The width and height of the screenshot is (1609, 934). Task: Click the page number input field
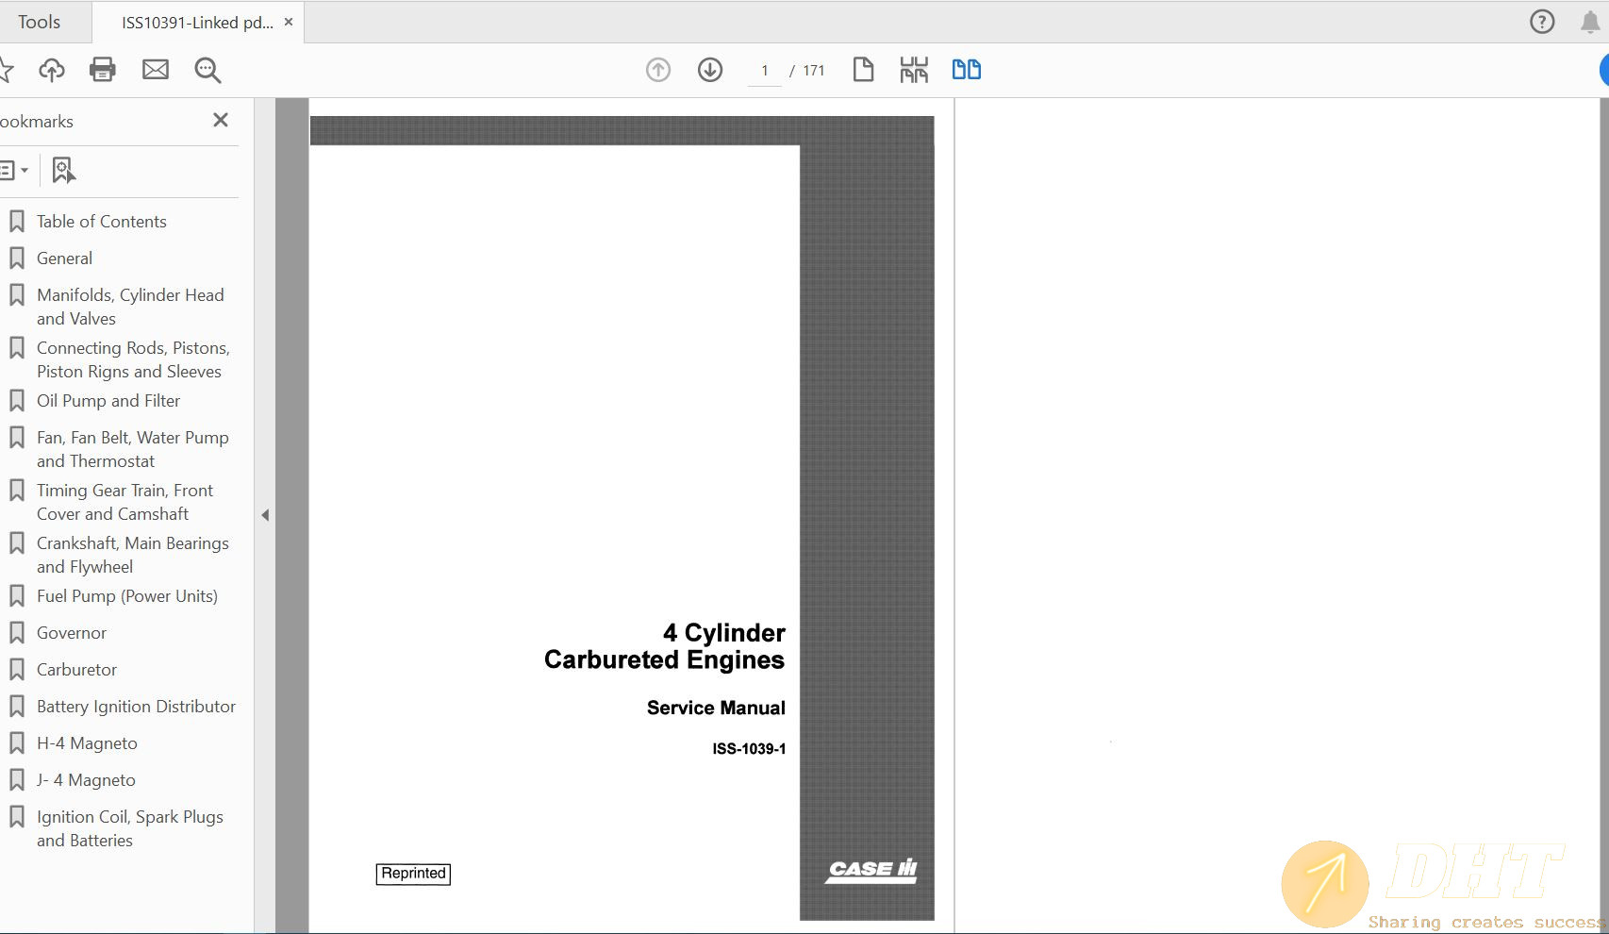(765, 71)
